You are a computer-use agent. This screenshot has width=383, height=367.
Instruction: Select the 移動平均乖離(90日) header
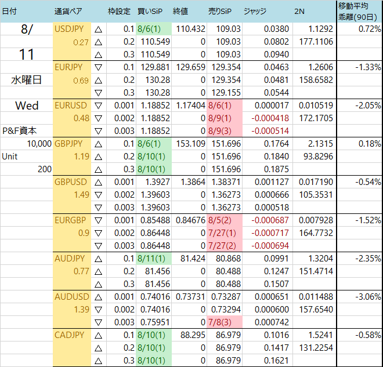coord(358,11)
